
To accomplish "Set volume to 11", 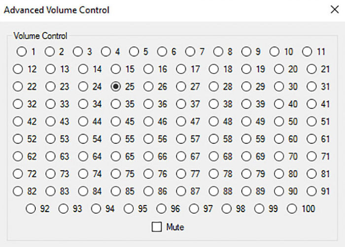I will [x=307, y=52].
